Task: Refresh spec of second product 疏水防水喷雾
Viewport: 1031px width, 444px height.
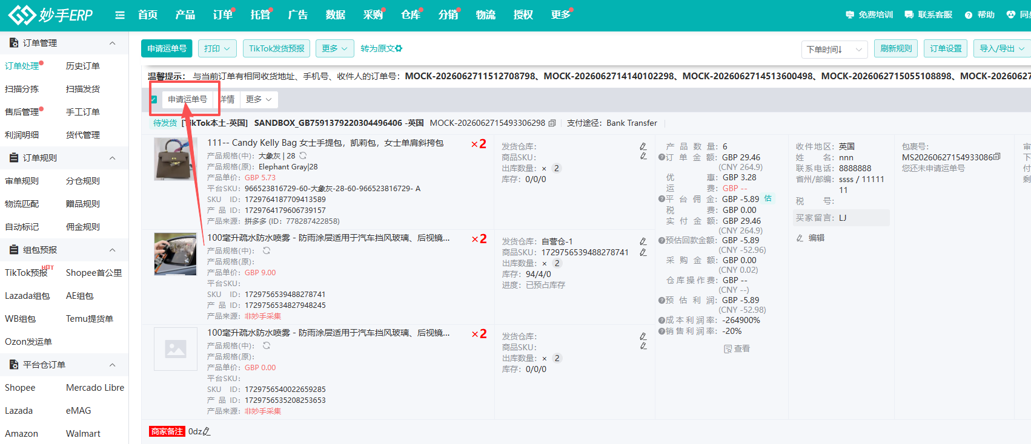Action: (267, 250)
